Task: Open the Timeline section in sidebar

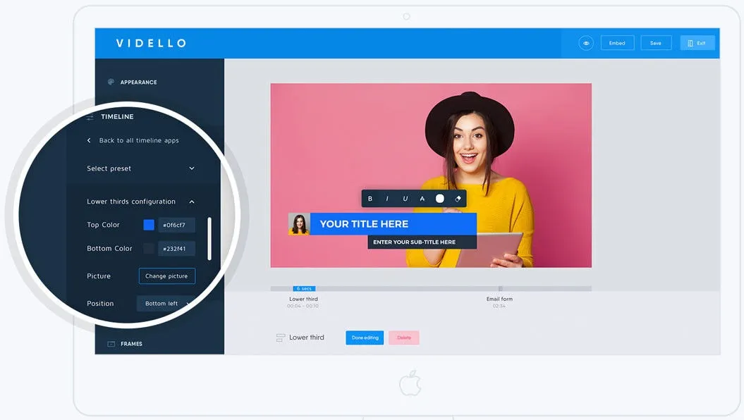Action: (116, 117)
